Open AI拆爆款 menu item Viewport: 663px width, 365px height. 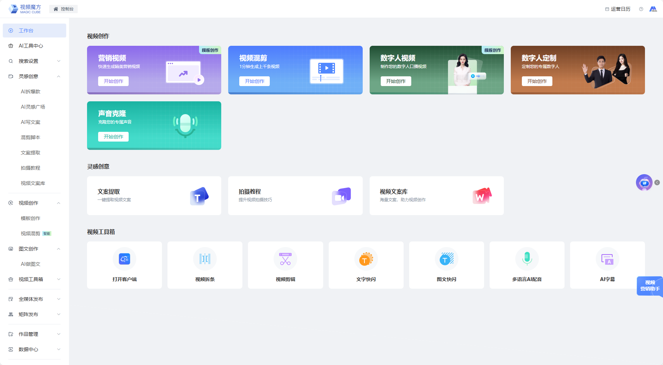(x=31, y=92)
